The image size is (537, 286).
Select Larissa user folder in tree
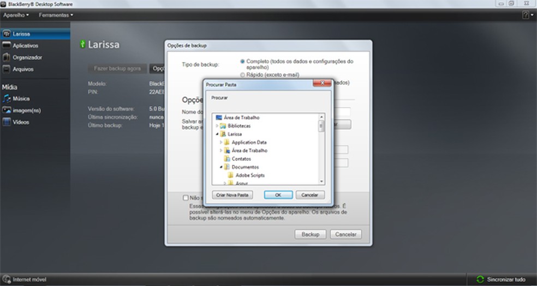235,134
